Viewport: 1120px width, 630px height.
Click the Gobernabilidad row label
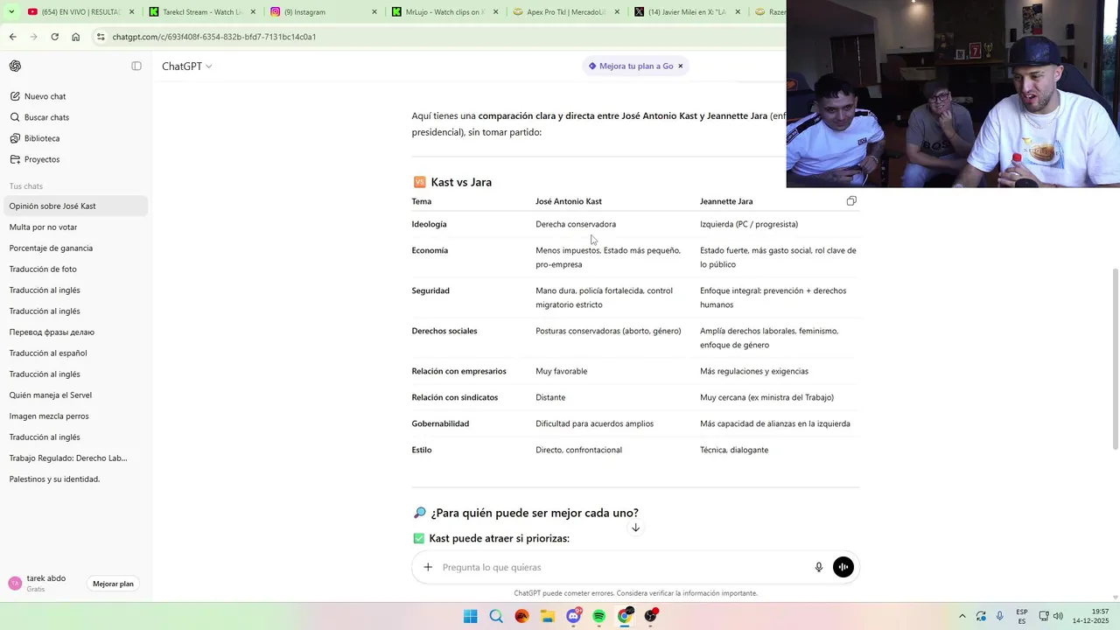click(440, 423)
